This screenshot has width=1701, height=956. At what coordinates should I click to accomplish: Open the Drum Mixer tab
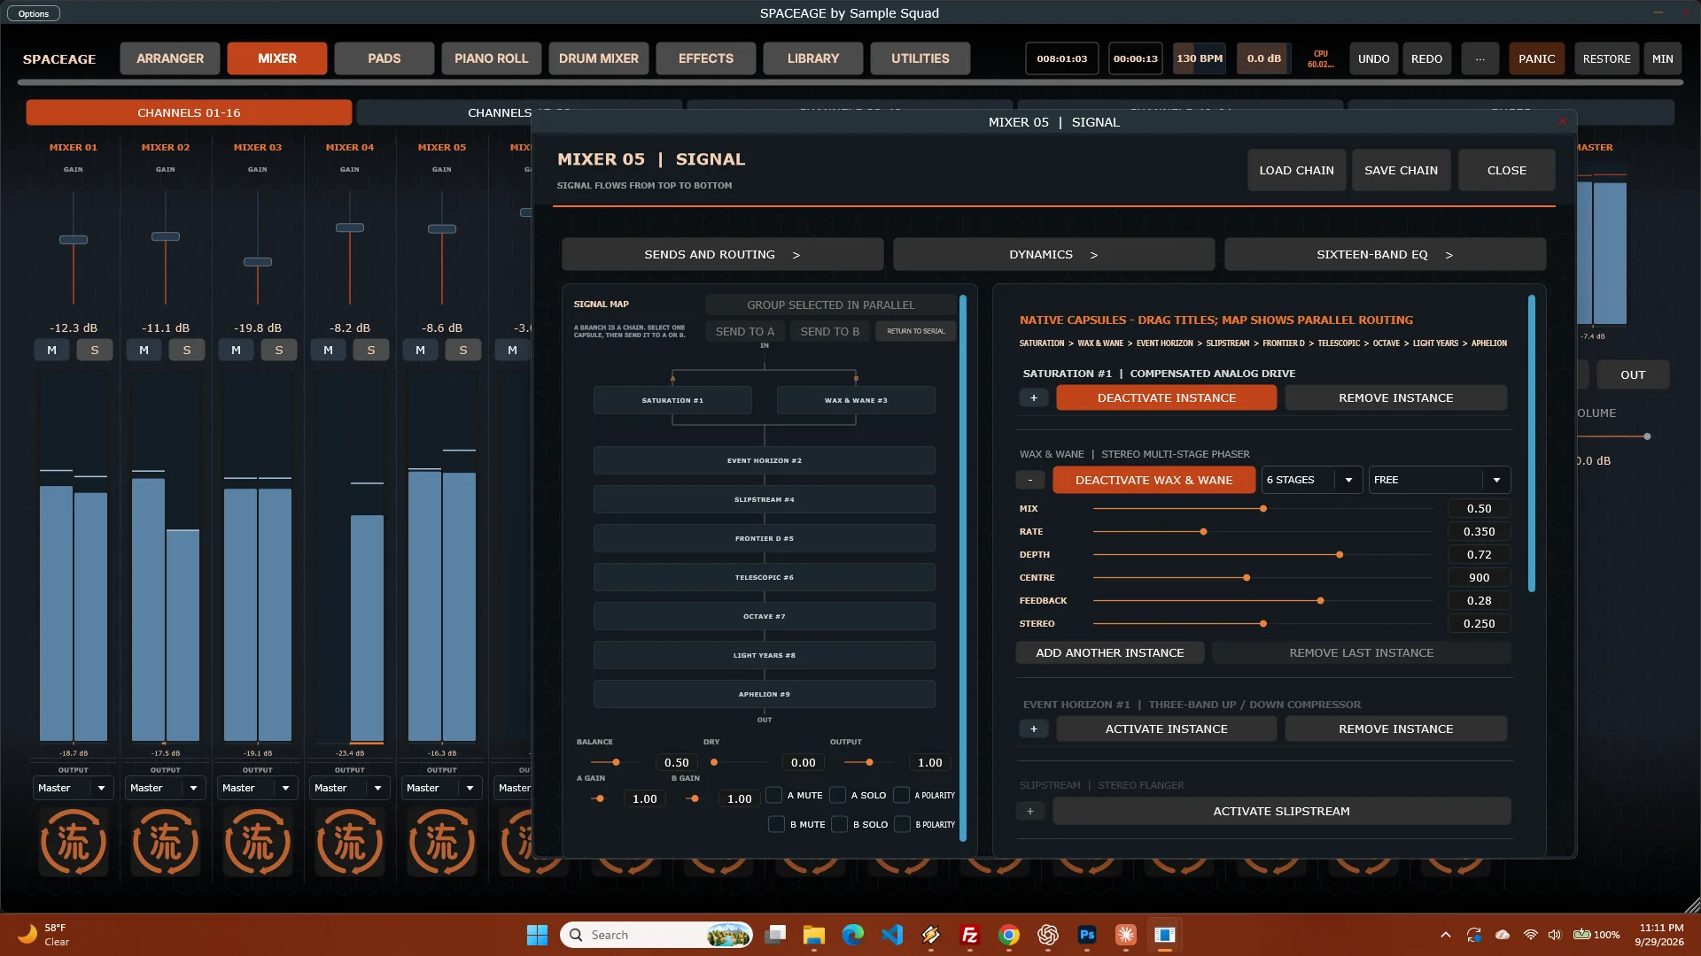pyautogui.click(x=598, y=58)
